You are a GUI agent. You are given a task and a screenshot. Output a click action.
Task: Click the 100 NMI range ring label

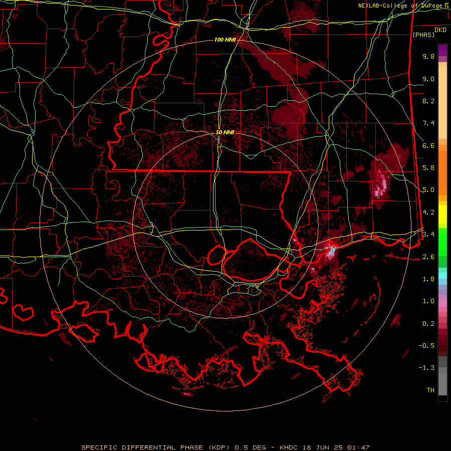coord(224,40)
